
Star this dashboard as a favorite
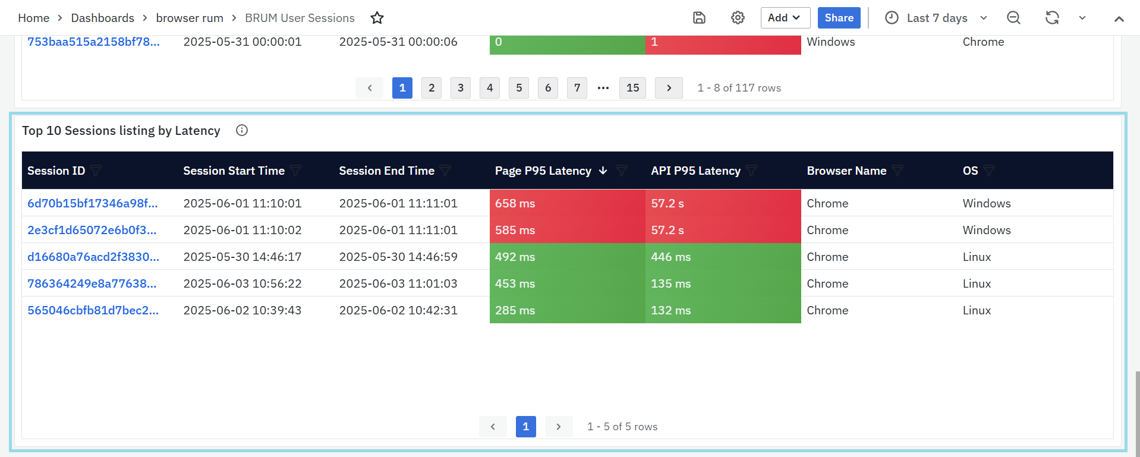(x=377, y=18)
